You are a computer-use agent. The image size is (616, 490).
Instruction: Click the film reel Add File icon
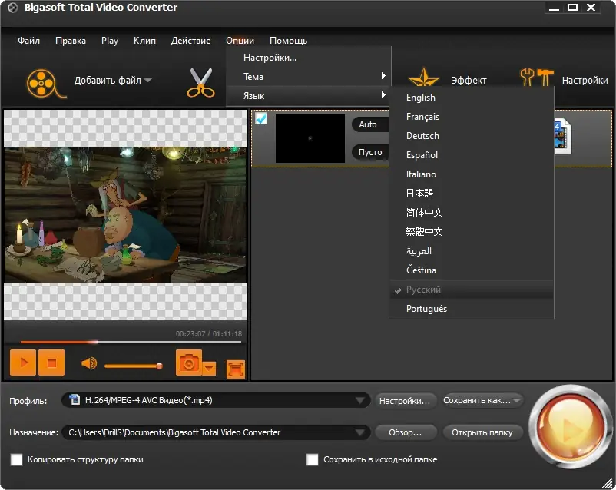(x=45, y=83)
